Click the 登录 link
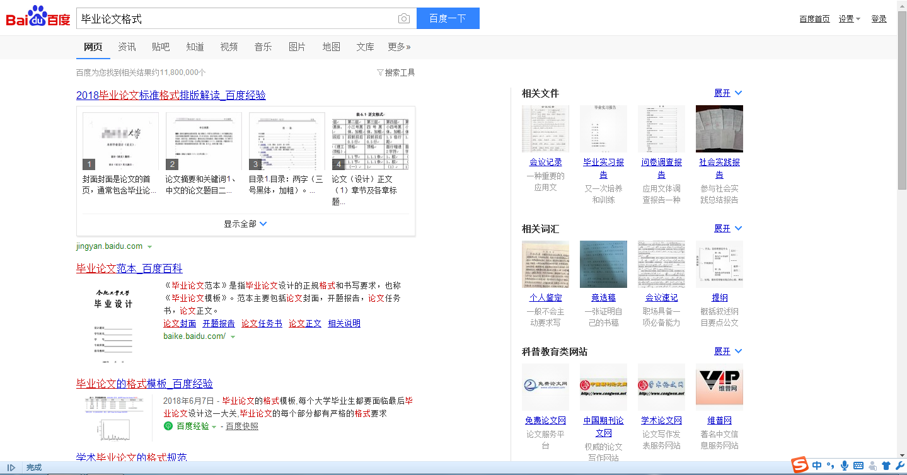Image resolution: width=907 pixels, height=475 pixels. pos(879,19)
